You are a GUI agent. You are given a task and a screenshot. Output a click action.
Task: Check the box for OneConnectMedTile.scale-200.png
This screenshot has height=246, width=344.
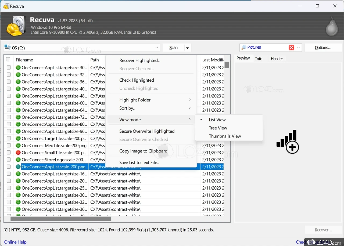pyautogui.click(x=9, y=146)
